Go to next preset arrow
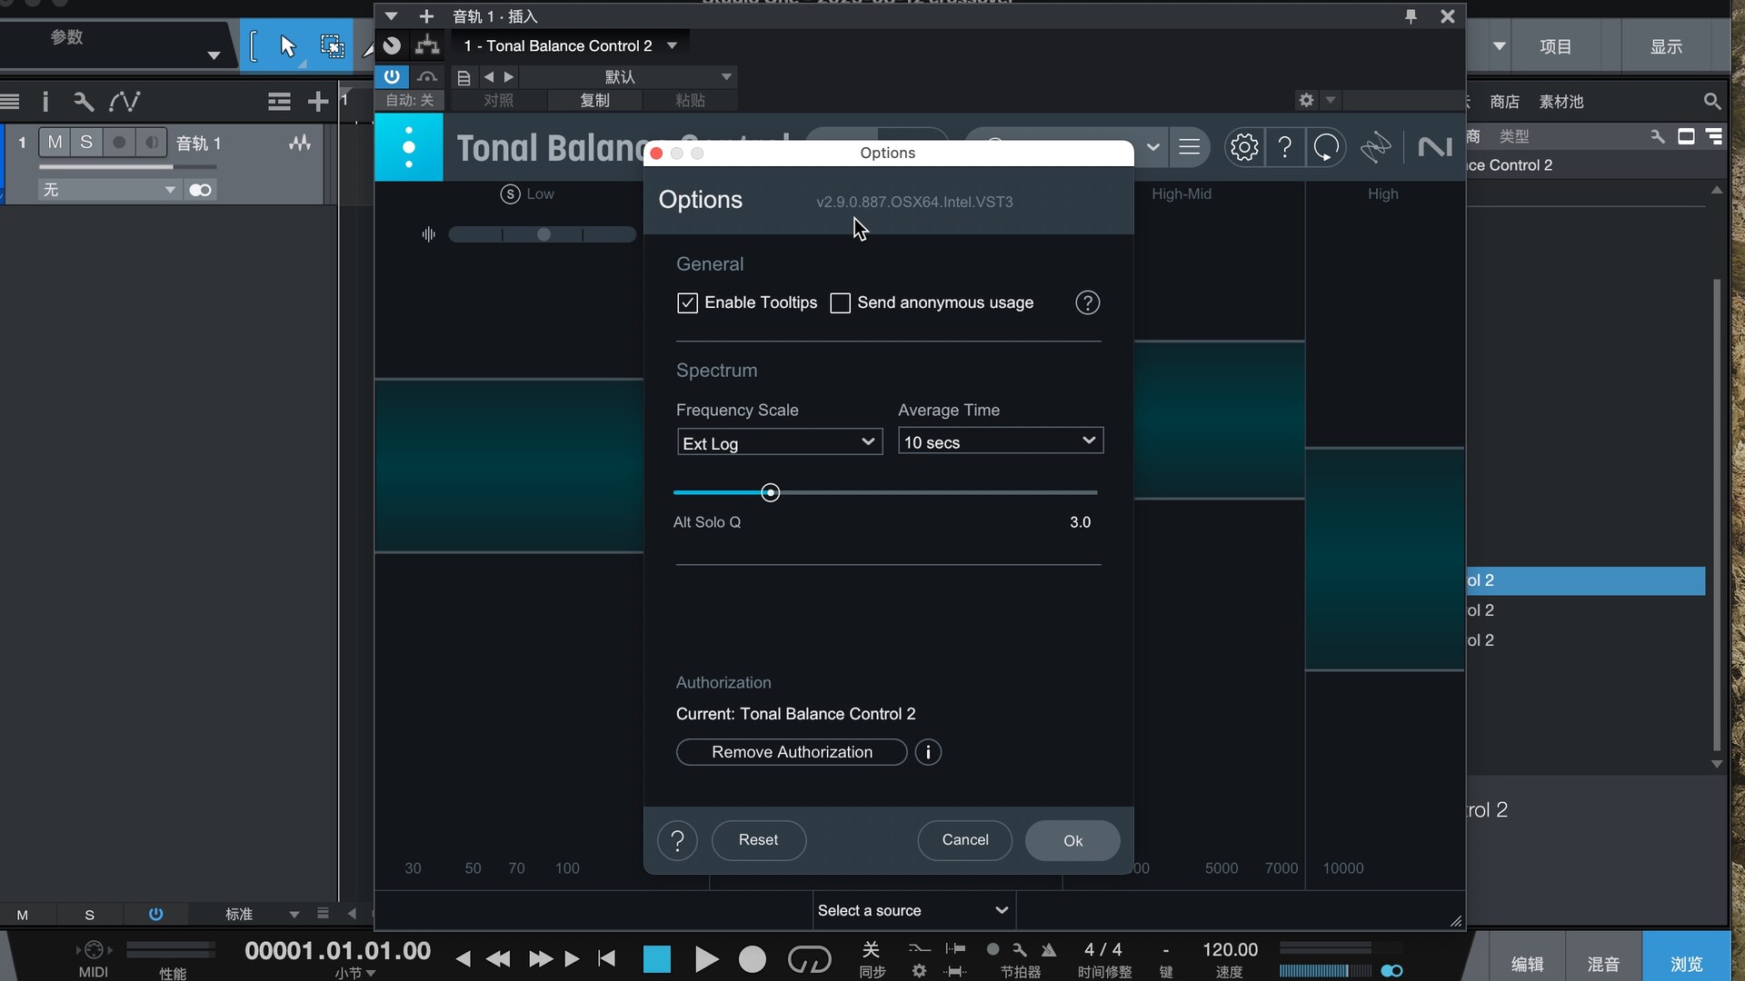 click(509, 77)
